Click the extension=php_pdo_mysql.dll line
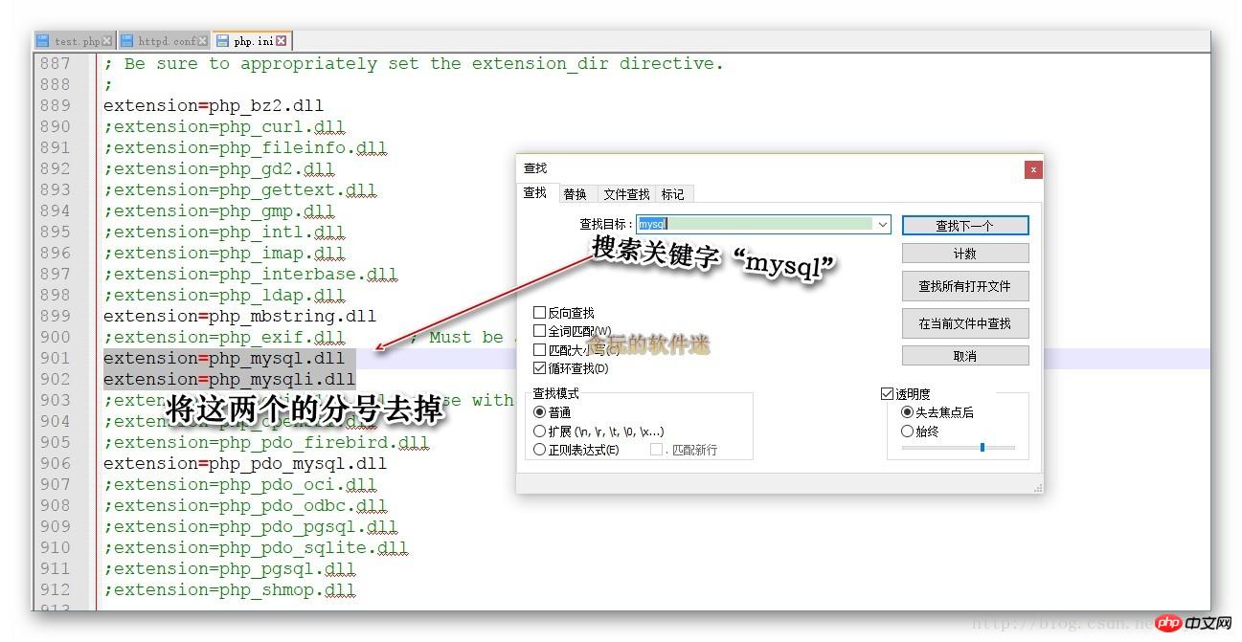The image size is (1242, 642). click(x=245, y=463)
